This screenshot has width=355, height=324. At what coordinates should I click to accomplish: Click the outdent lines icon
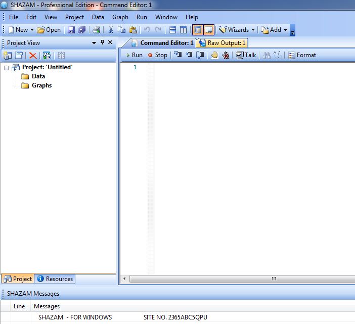177,55
